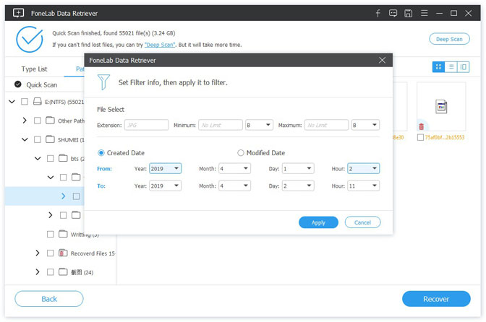This screenshot has width=486, height=322.
Task: Open the From Year dropdown
Action: (x=165, y=168)
